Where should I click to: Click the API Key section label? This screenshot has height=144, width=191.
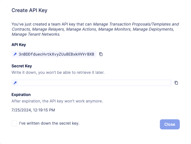tap(19, 45)
